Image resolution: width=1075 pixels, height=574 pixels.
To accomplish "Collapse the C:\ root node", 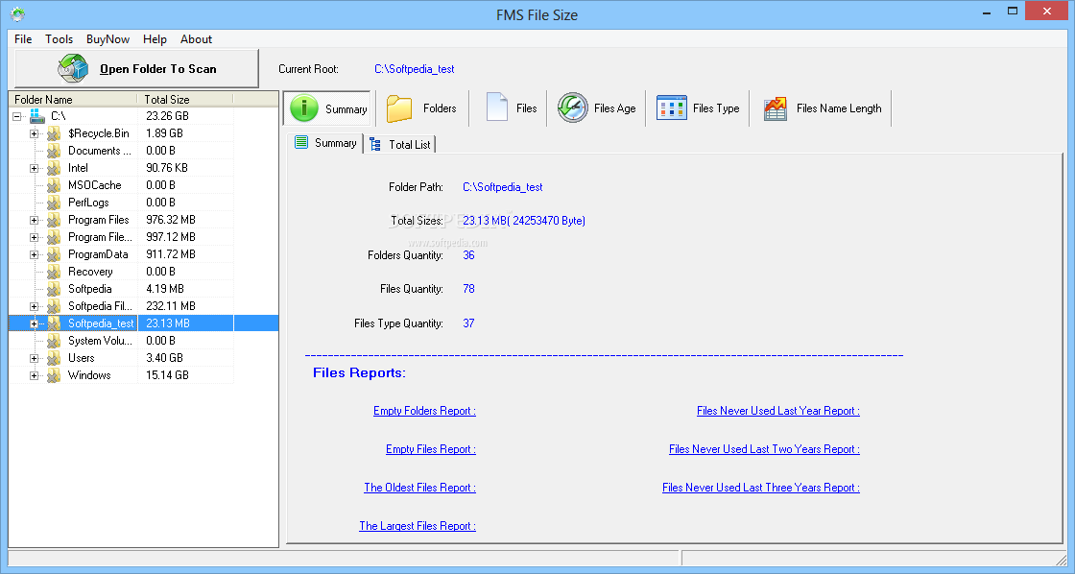I will (x=17, y=116).
